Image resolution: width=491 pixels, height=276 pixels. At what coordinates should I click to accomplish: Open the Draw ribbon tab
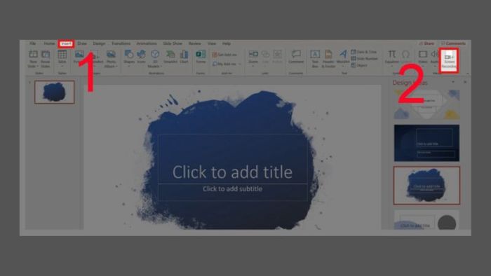(82, 43)
